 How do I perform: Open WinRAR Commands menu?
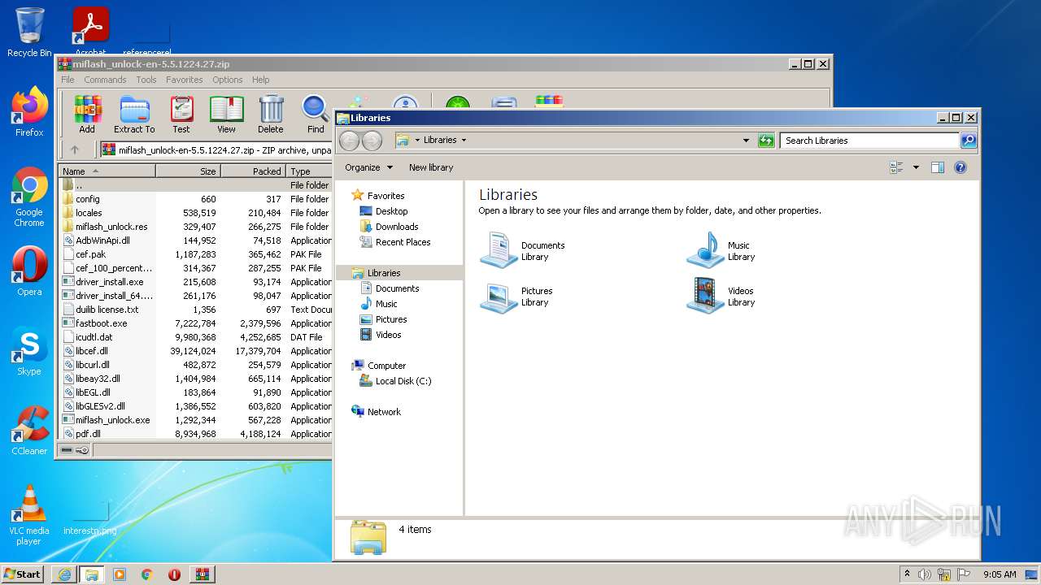coord(105,80)
